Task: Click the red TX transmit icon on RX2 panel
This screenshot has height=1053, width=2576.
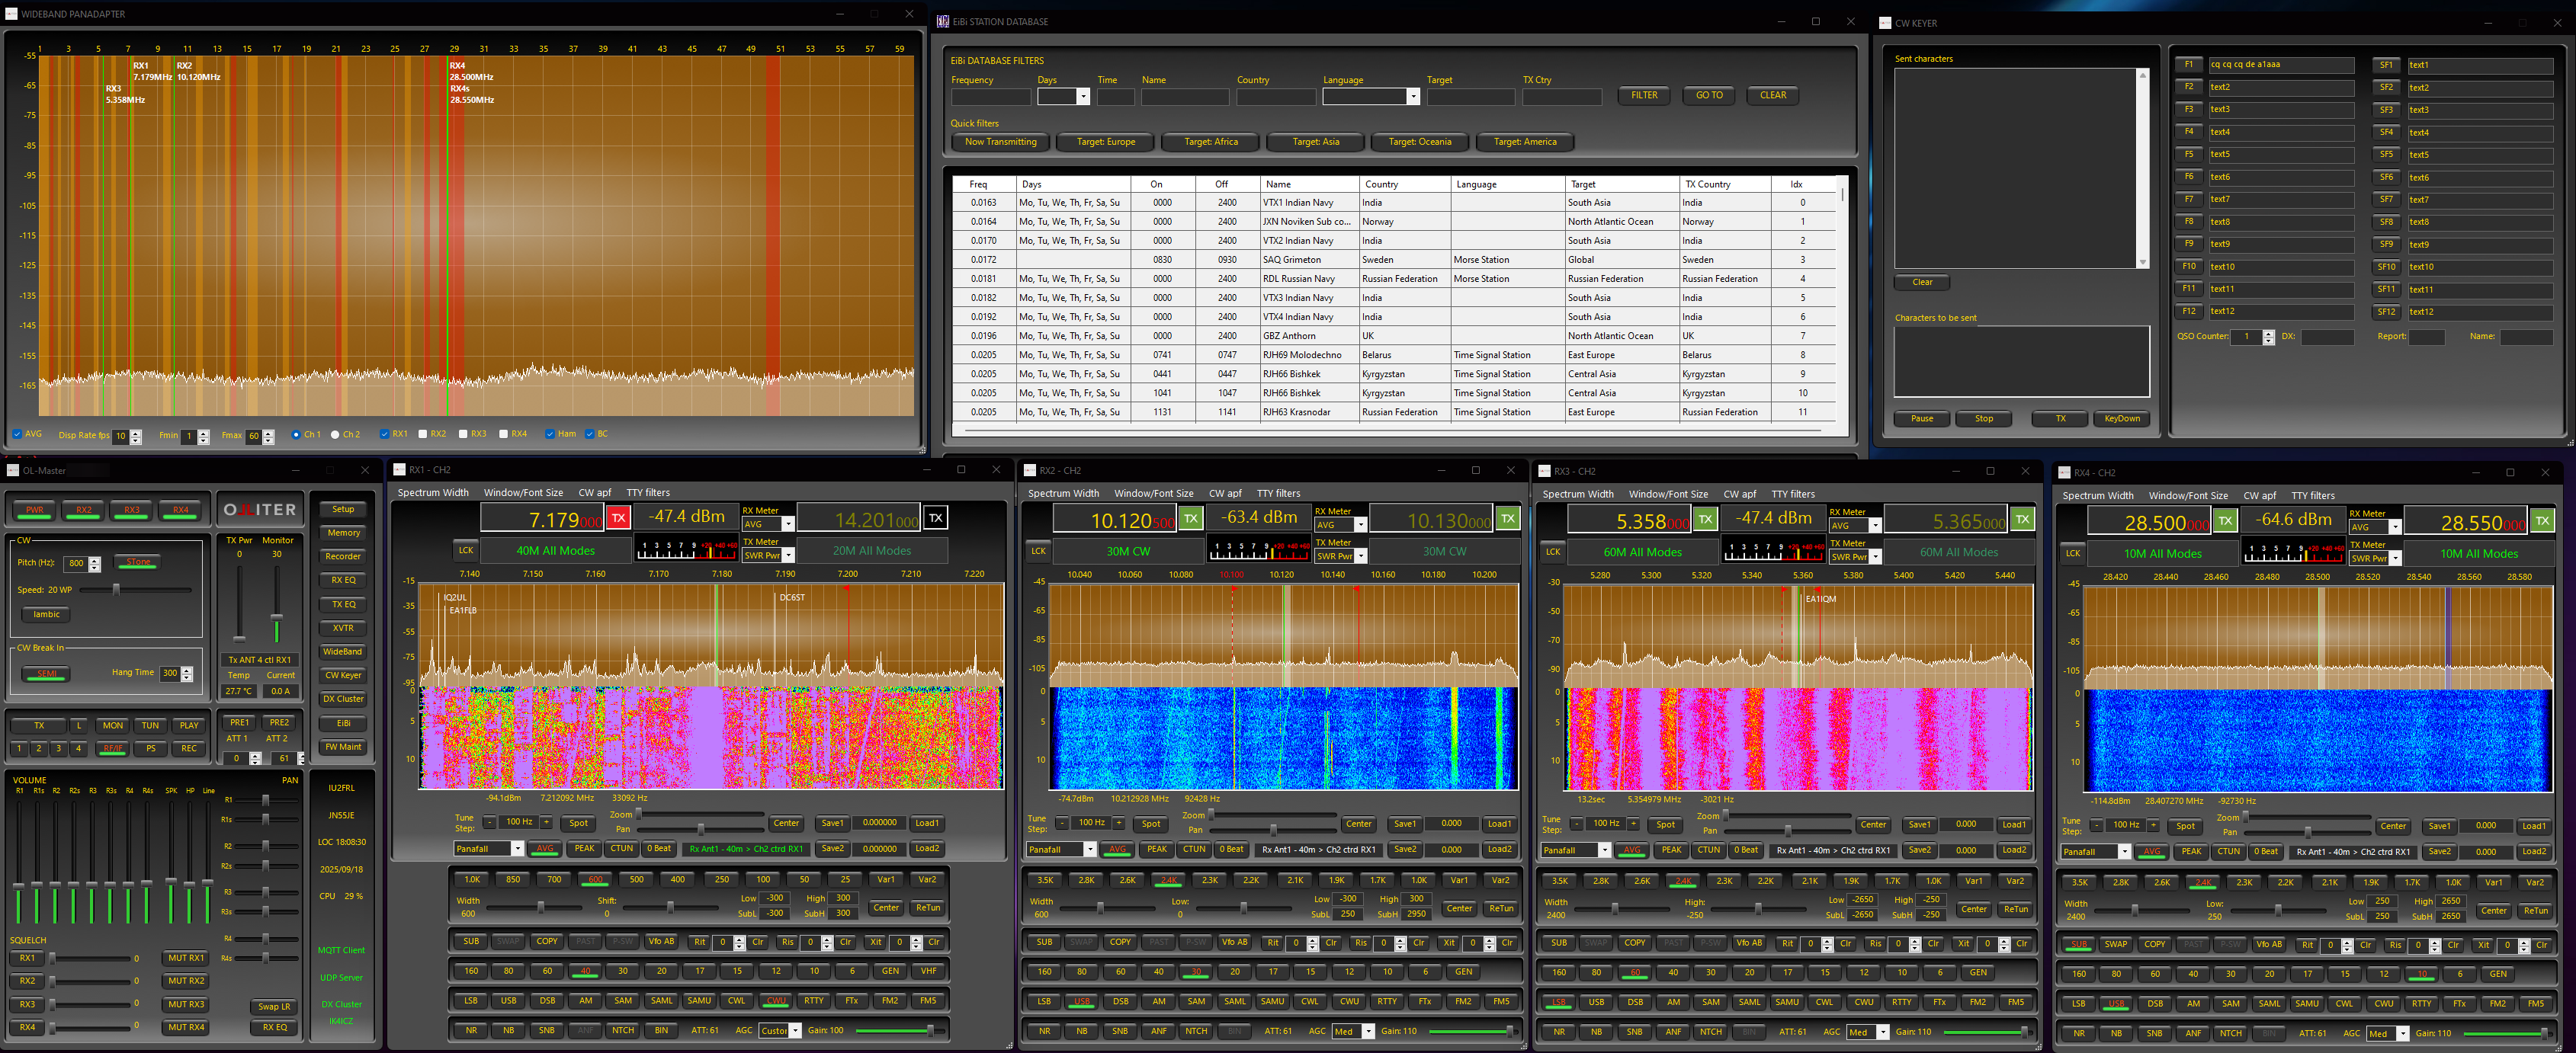Action: click(1191, 519)
